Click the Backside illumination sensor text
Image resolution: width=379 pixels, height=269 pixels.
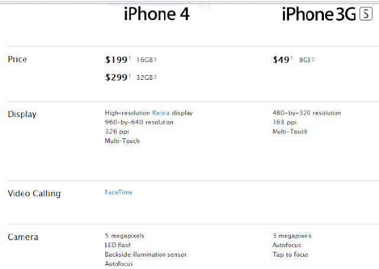click(x=146, y=255)
